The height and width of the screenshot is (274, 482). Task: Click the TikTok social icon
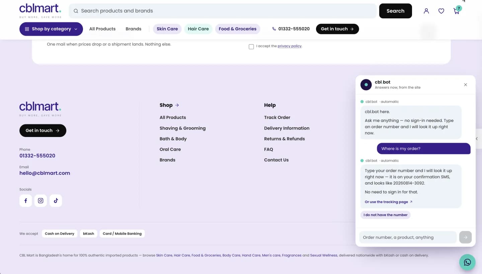pyautogui.click(x=56, y=201)
